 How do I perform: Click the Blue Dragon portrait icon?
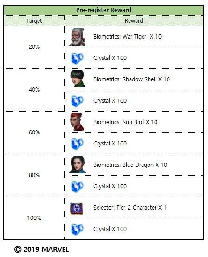coord(78,165)
